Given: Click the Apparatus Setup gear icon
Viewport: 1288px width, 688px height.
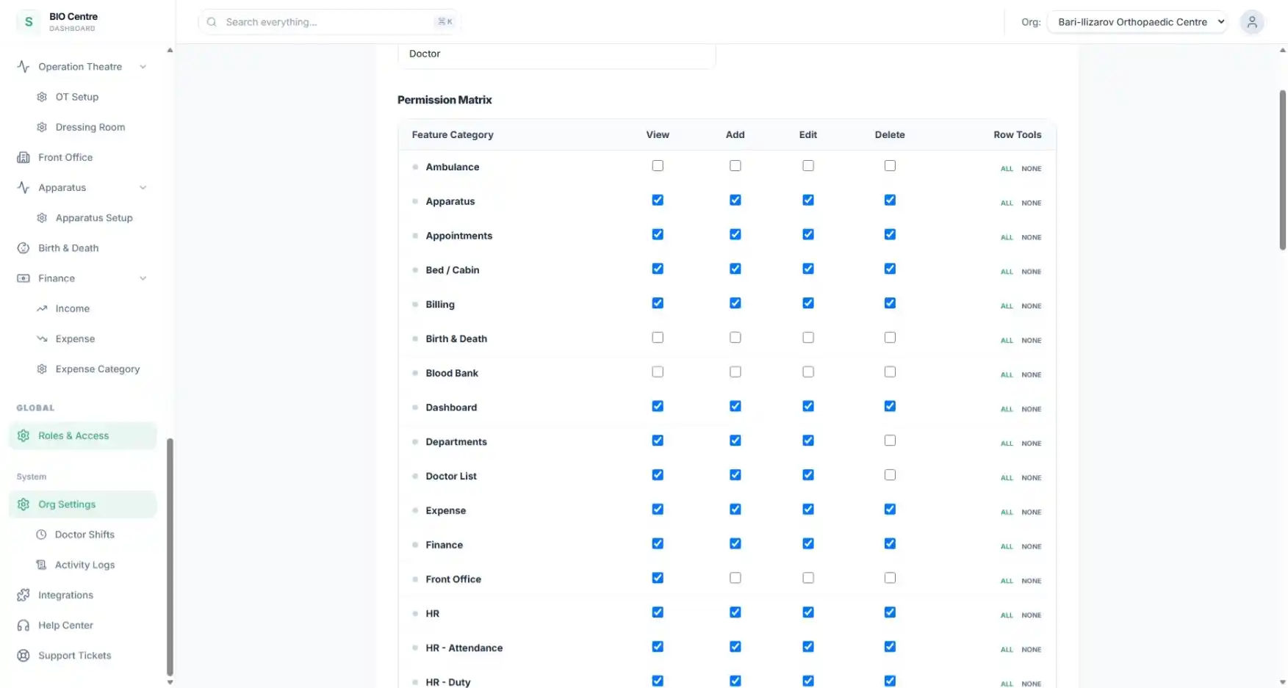Looking at the screenshot, I should tap(42, 218).
